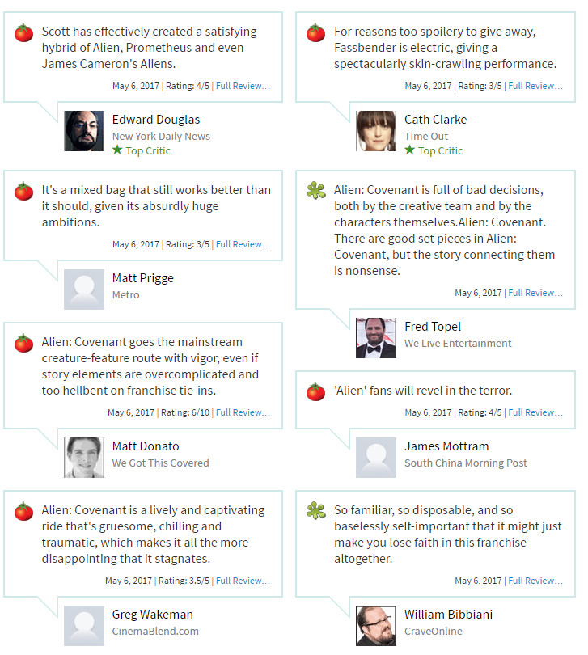588x655 pixels.
Task: Click the Top Critic star under New York Daily News
Action: tap(117, 150)
